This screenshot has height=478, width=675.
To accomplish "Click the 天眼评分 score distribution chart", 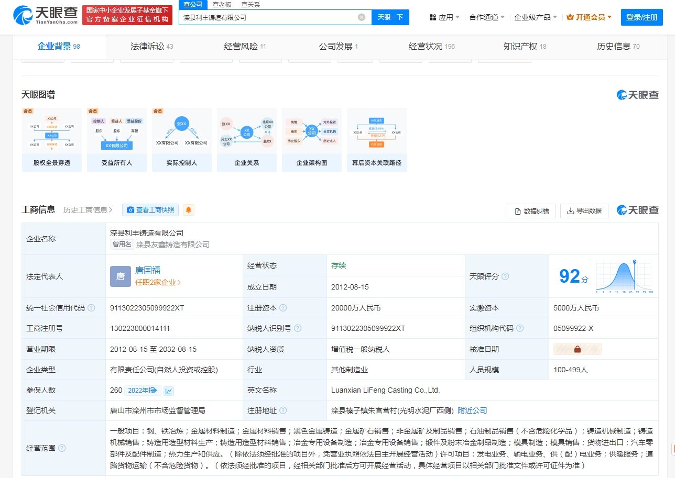I will 625,276.
